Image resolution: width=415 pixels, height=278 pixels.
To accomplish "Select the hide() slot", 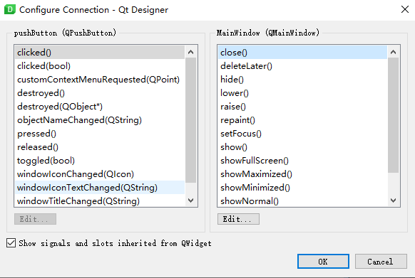I will 302,79.
